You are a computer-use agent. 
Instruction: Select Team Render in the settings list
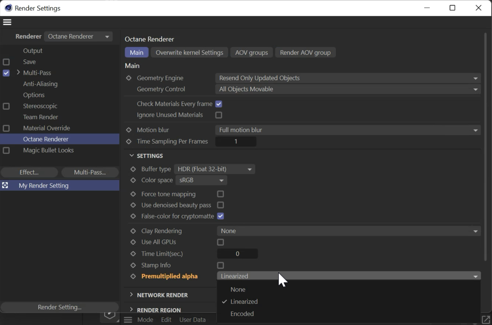41,117
